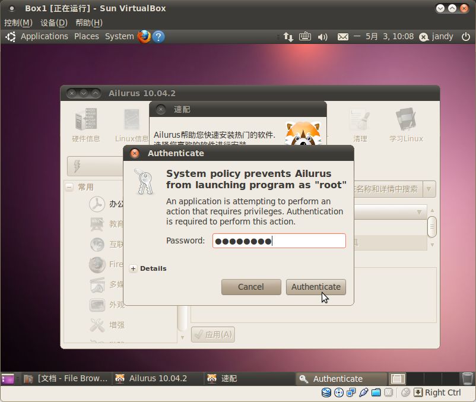This screenshot has height=402, width=476.
Task: Select the 外观 category item
Action: (x=106, y=305)
